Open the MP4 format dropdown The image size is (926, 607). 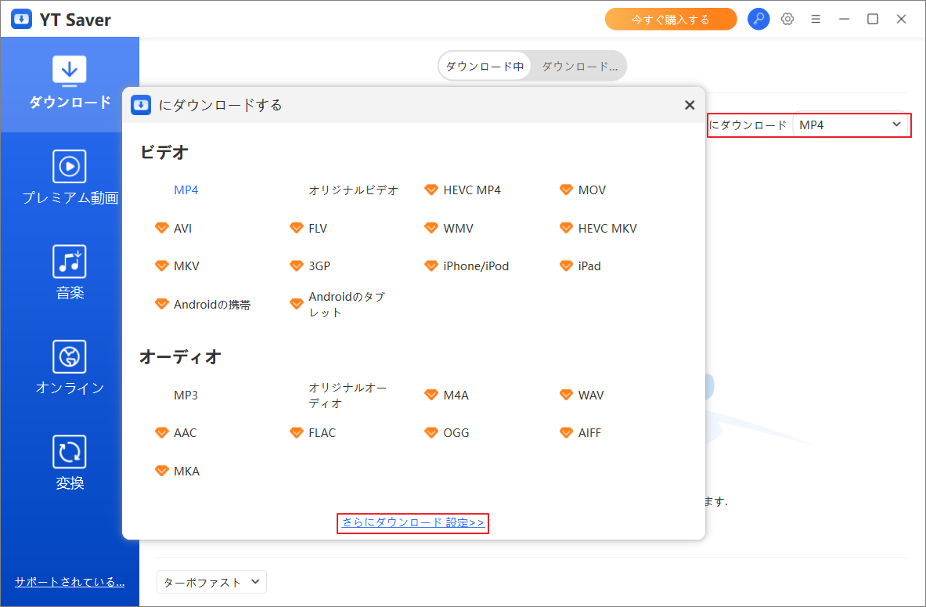[852, 125]
